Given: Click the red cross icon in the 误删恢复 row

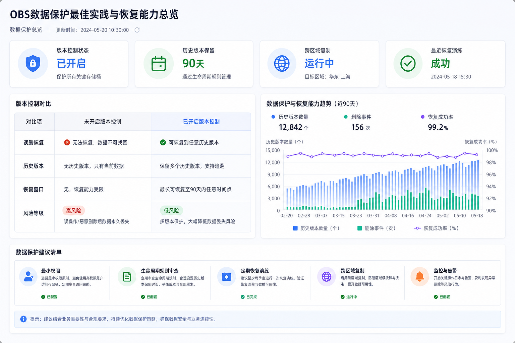Looking at the screenshot, I should coord(67,142).
